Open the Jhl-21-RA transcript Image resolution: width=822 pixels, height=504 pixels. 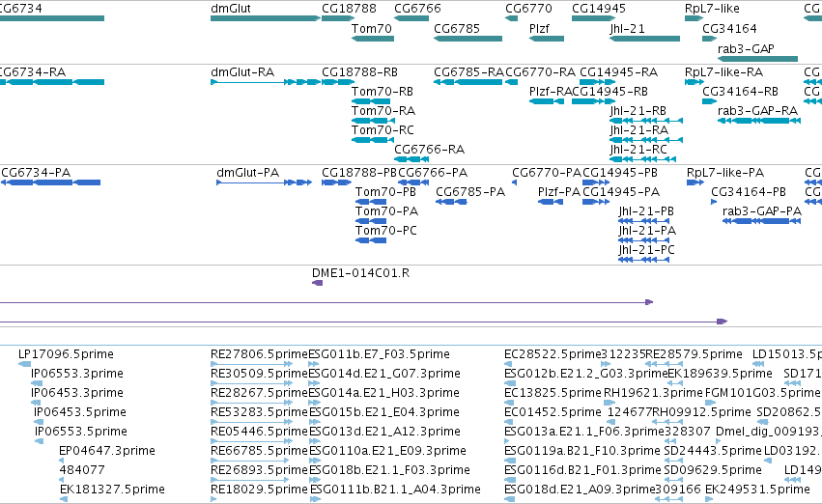646,140
